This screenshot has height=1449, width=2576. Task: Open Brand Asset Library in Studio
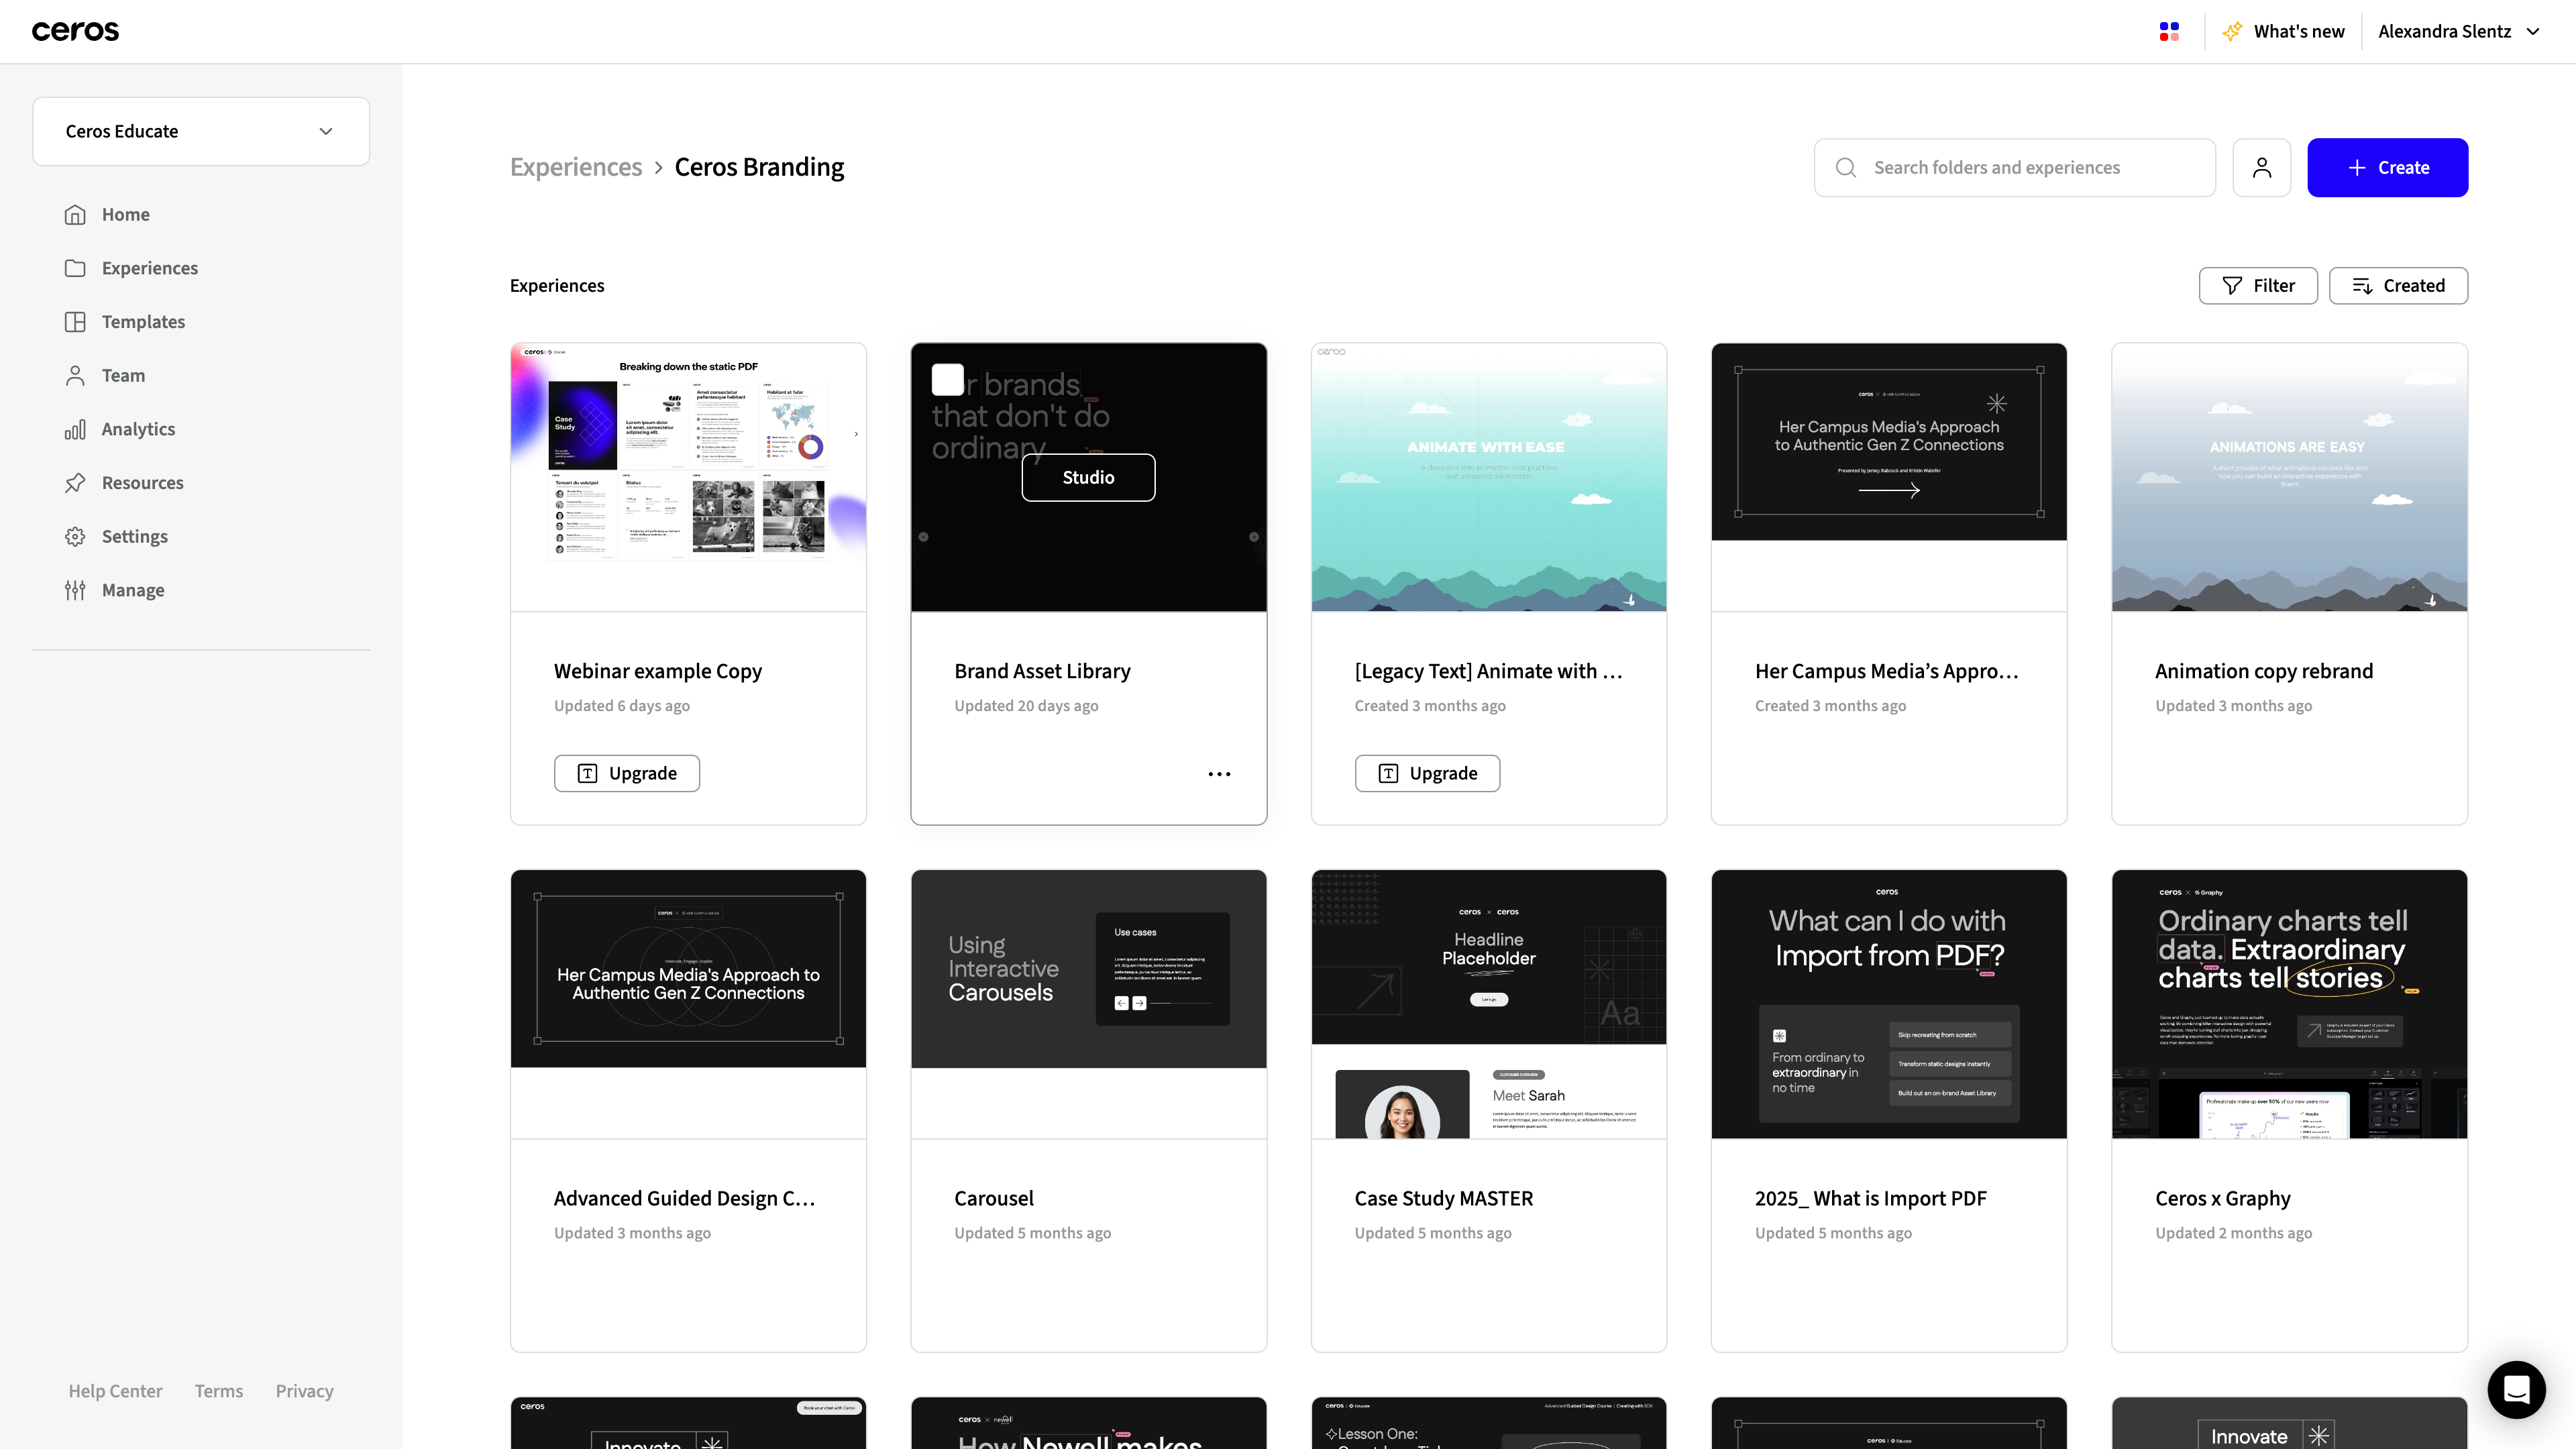point(1088,478)
